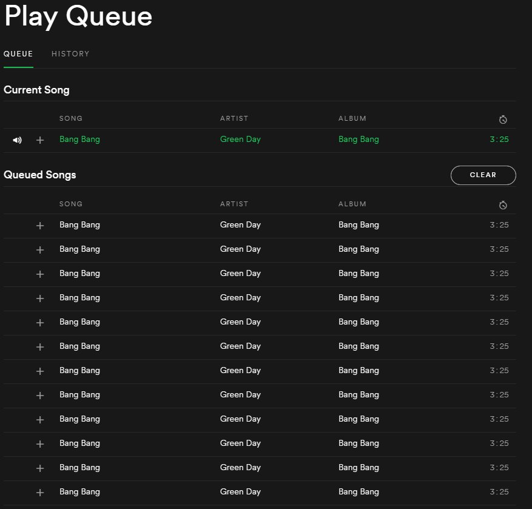This screenshot has width=532, height=509.
Task: Click the duration clock icon in Queued Songs header
Action: tap(503, 205)
